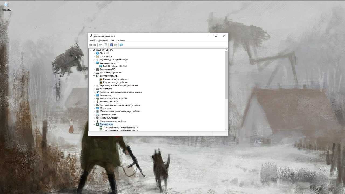Click the GSPY Device category icon
This screenshot has width=345, height=194.
pyautogui.click(x=98, y=56)
